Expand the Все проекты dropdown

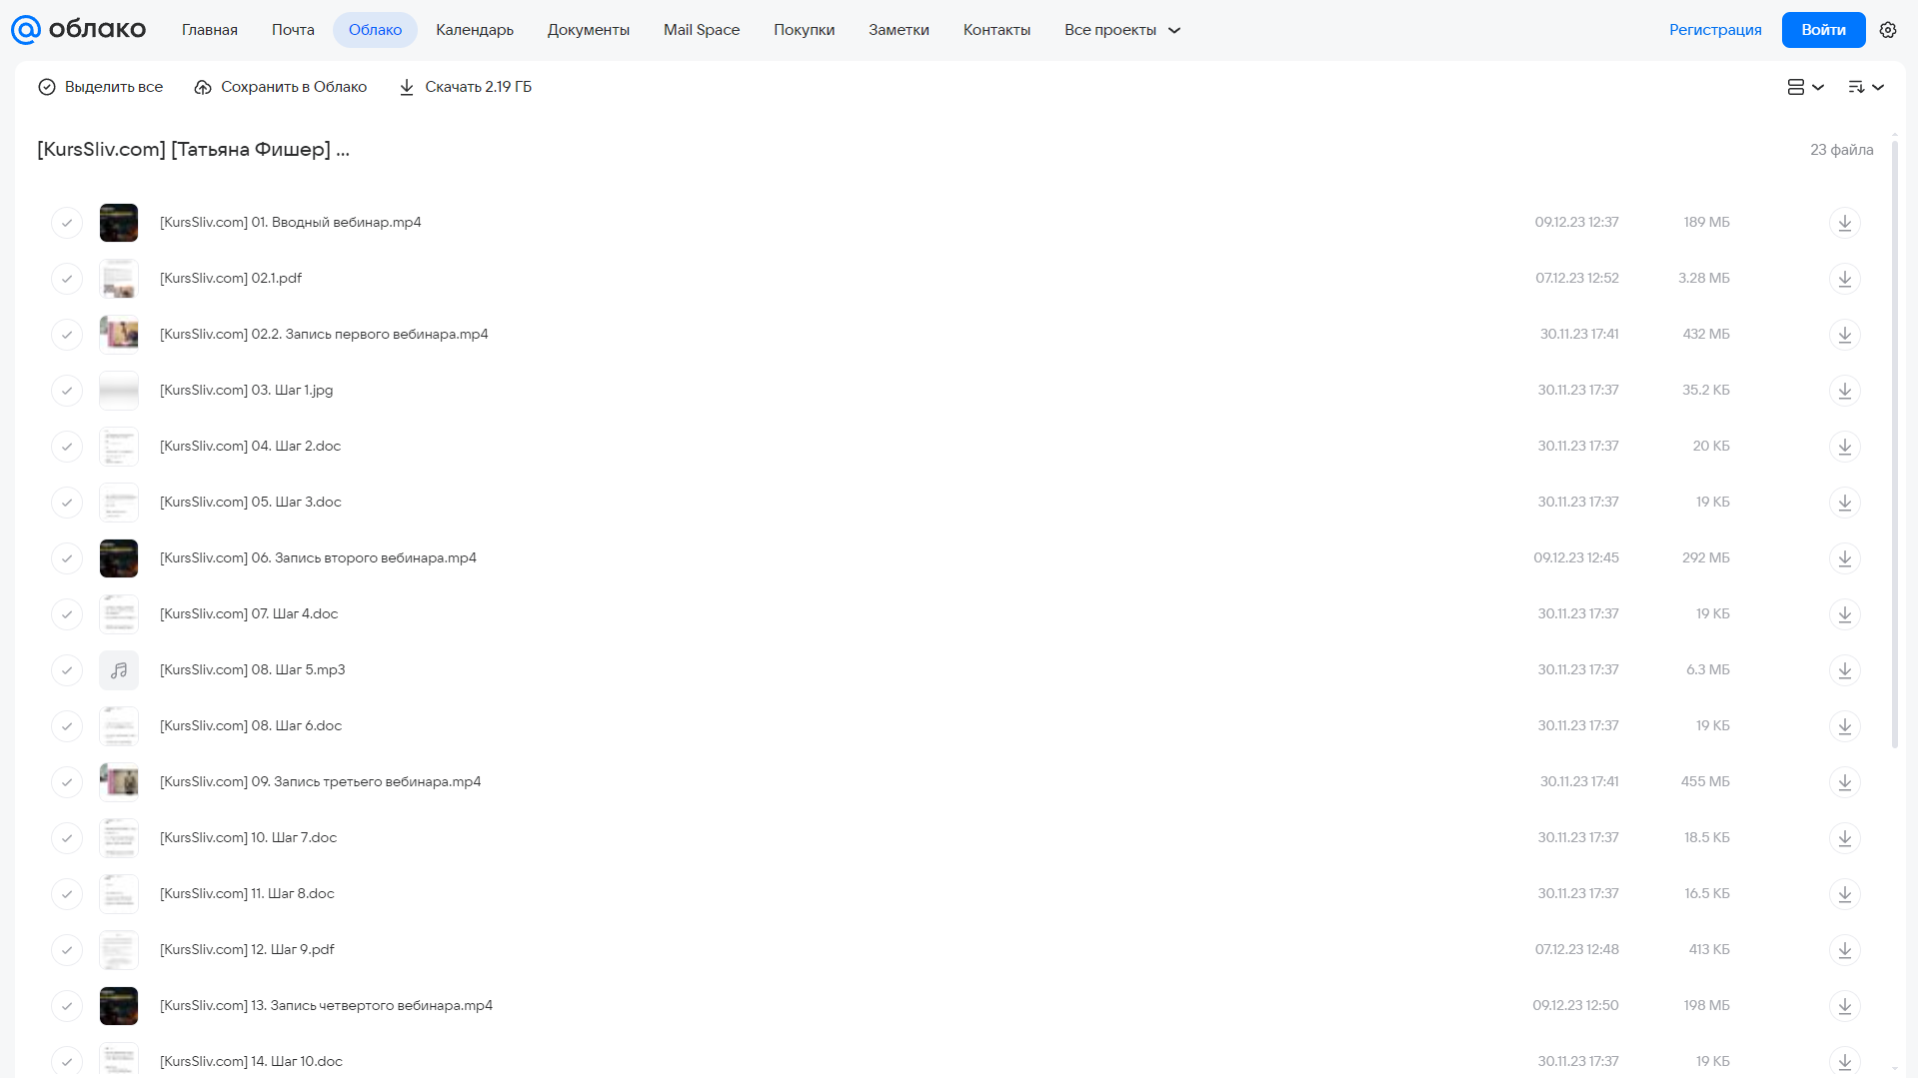click(x=1122, y=30)
